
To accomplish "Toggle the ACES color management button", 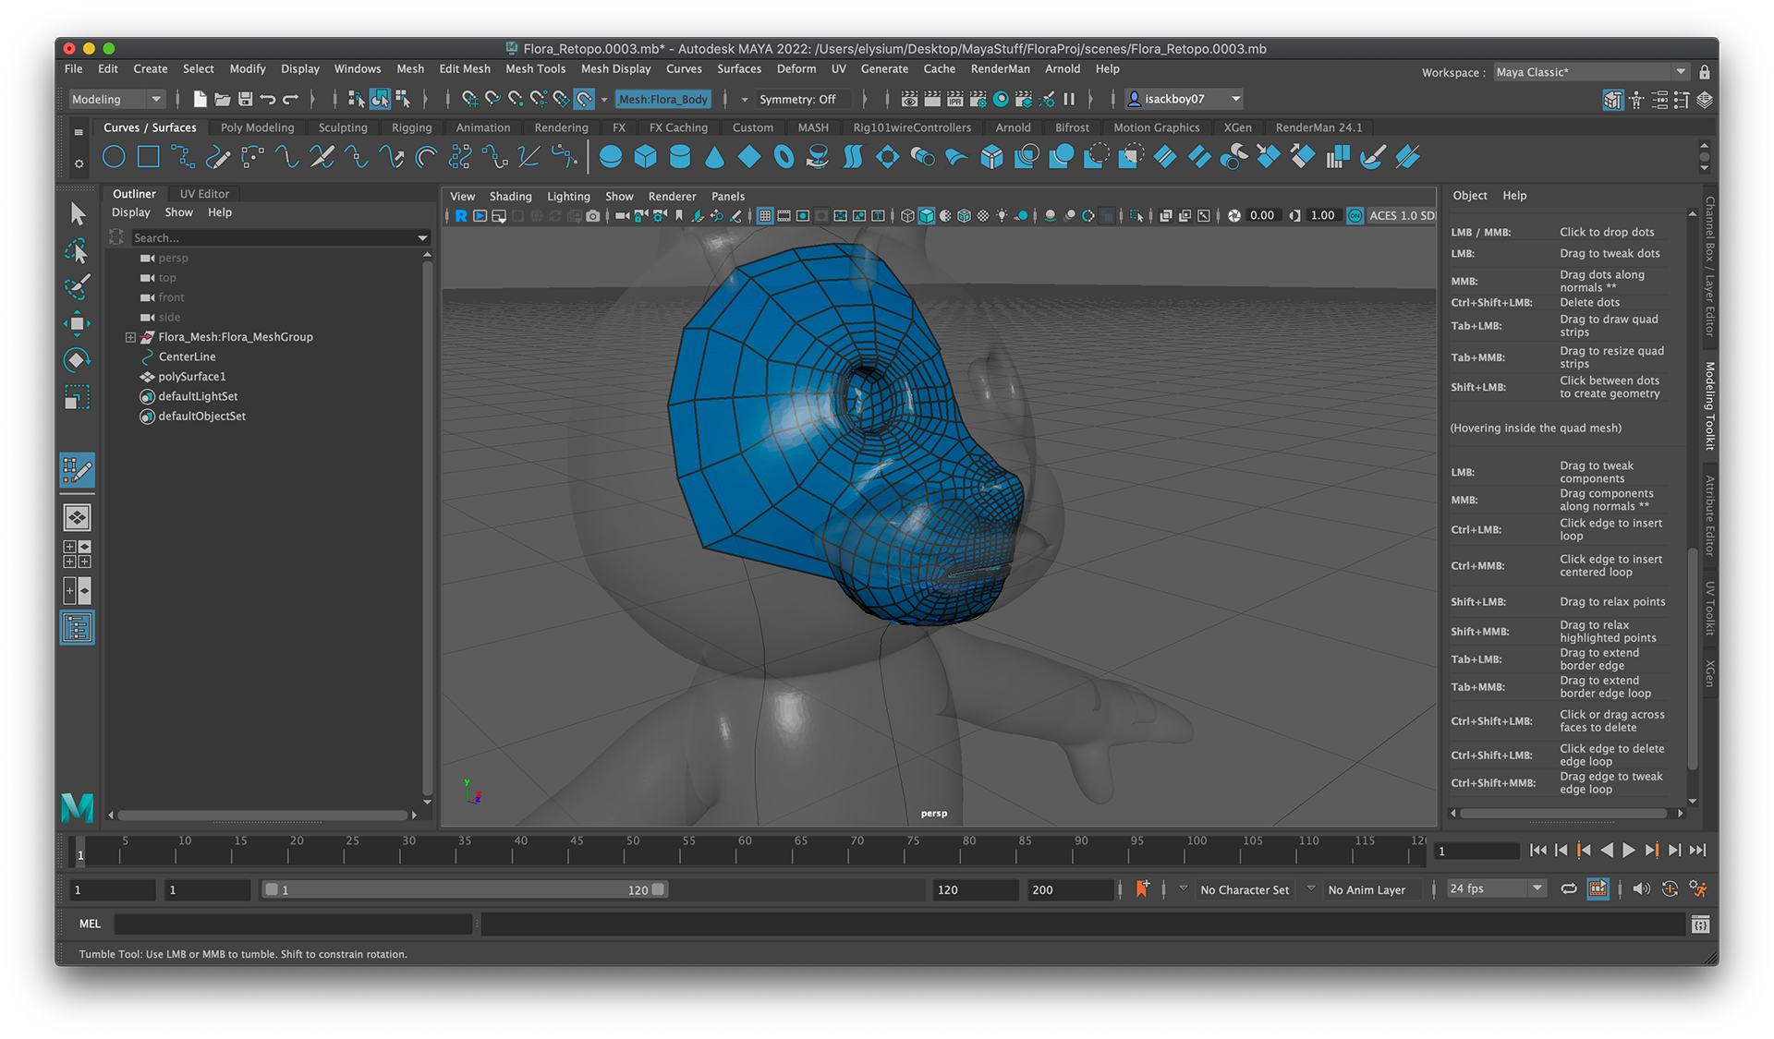I will tap(1355, 216).
